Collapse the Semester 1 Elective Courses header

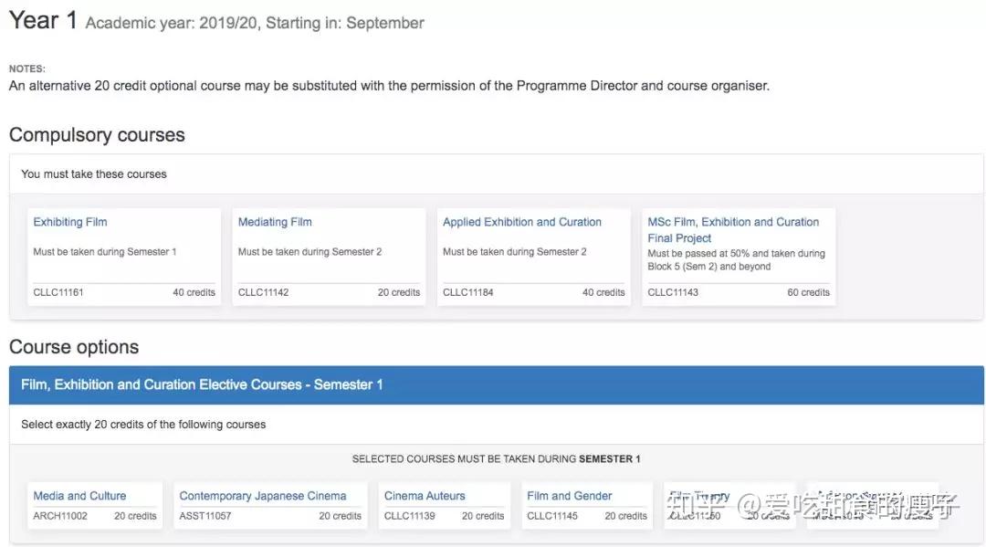[x=496, y=384]
